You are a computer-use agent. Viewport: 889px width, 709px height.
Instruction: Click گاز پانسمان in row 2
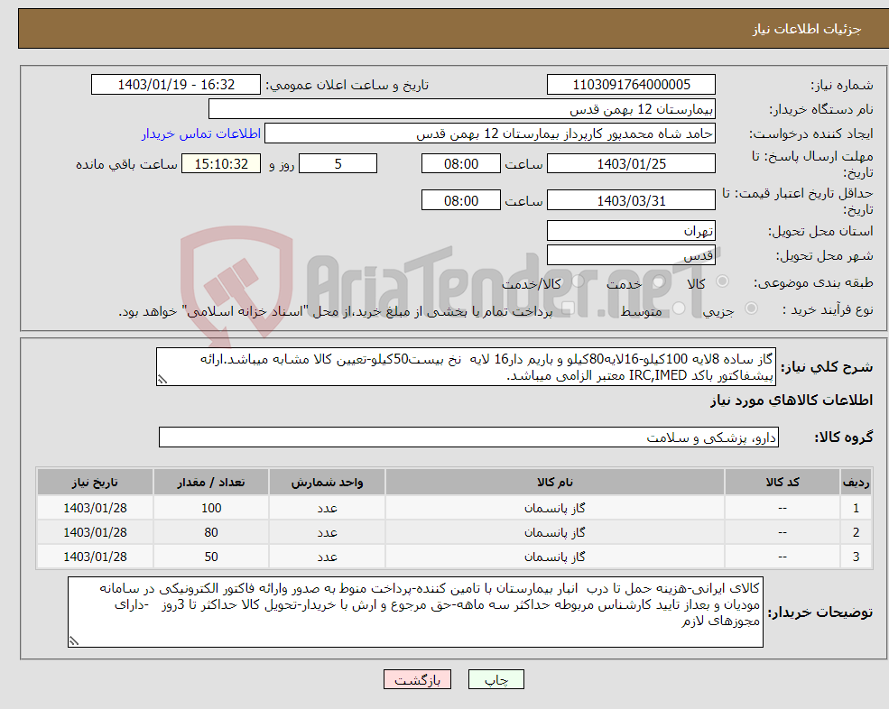(x=554, y=533)
